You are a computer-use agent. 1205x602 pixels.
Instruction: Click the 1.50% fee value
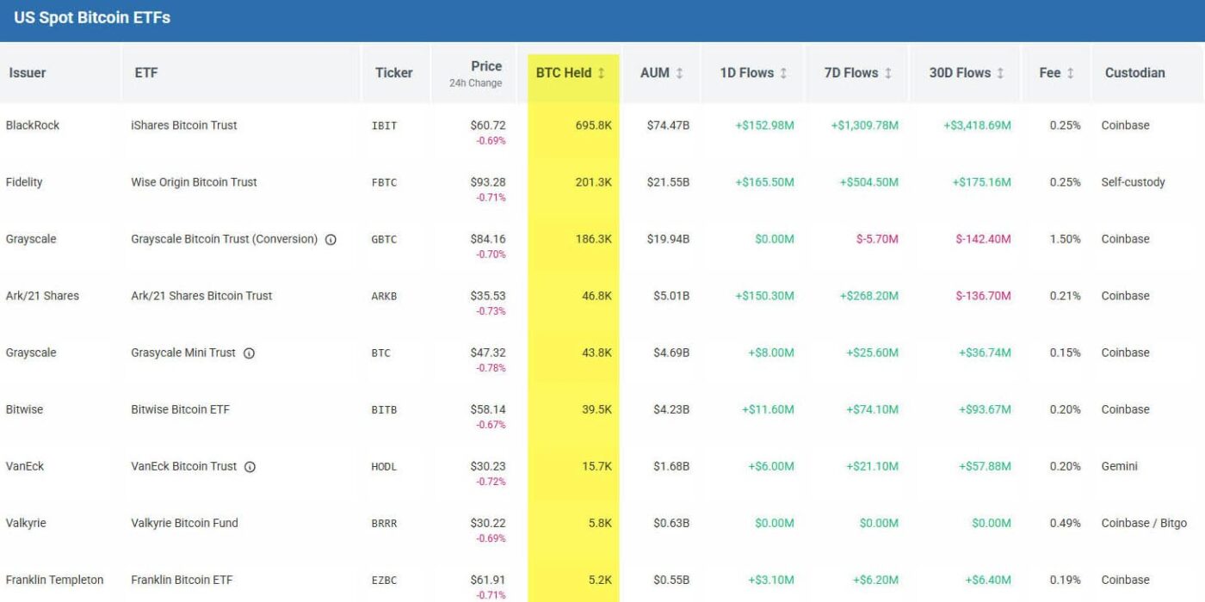[x=1066, y=239]
